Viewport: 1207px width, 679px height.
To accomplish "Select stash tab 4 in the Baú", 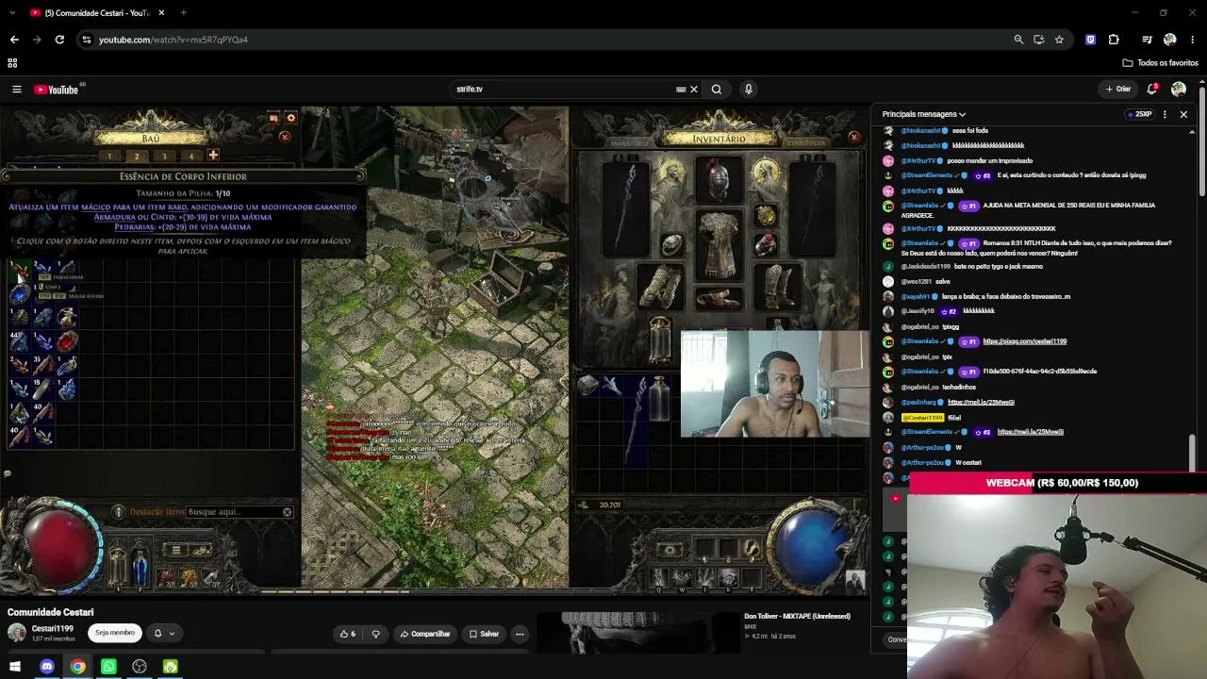I will tap(190, 157).
